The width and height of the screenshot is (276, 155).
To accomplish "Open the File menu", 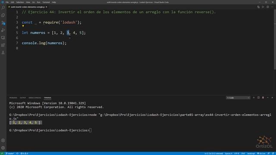I will (x=7, y=2).
